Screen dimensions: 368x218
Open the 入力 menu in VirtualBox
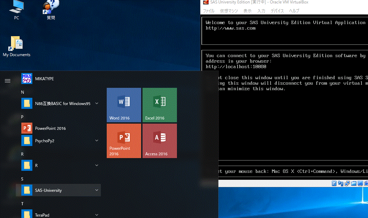261,11
